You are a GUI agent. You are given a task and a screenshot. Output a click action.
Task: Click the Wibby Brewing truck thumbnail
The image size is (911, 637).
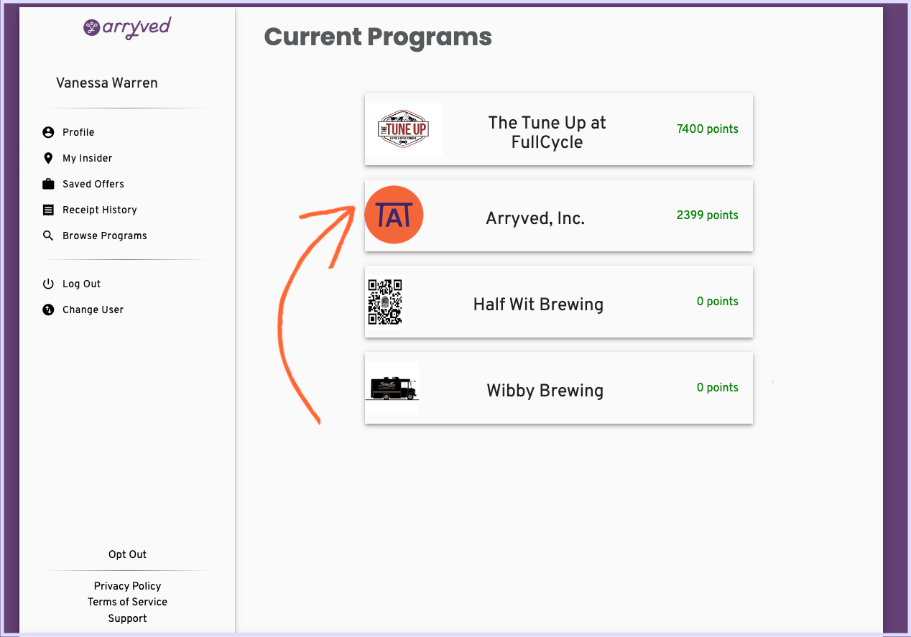(x=392, y=388)
